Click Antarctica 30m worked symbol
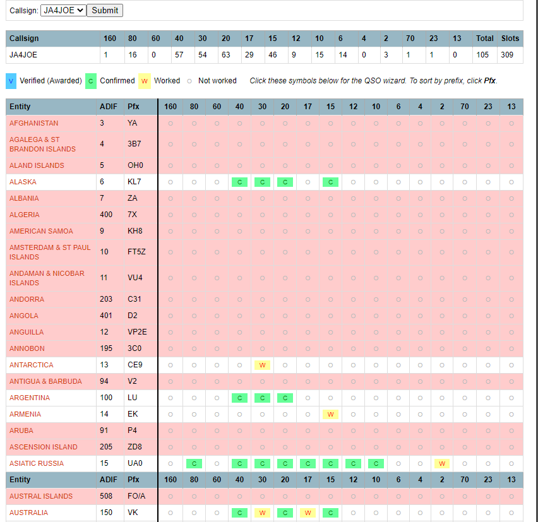Image resolution: width=538 pixels, height=522 pixels. click(262, 365)
